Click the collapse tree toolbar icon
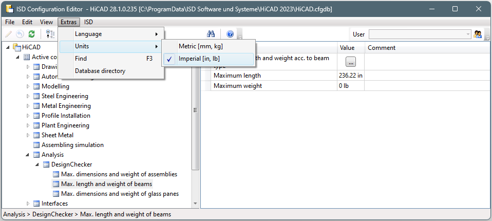Viewport: 492px width, 221px height. [x=50, y=34]
